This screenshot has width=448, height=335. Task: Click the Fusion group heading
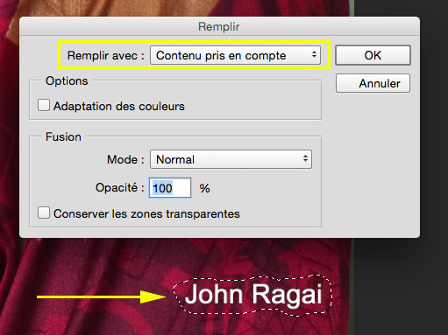pyautogui.click(x=63, y=136)
